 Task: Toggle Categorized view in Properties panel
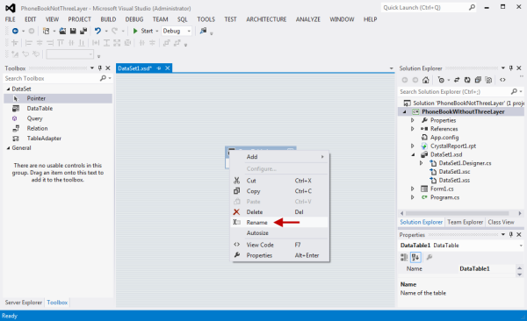(x=404, y=257)
